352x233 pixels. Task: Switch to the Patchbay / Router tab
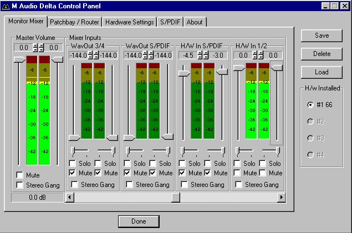pos(74,22)
